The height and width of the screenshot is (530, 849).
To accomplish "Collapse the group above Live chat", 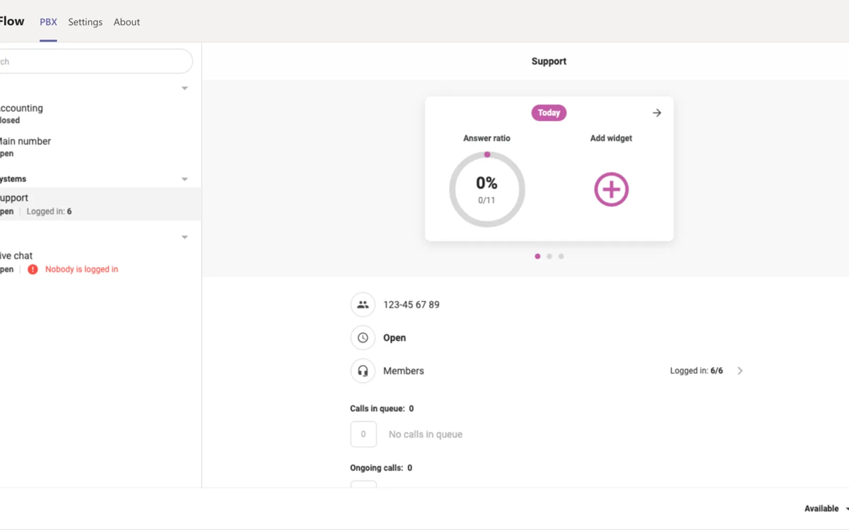I will (185, 237).
